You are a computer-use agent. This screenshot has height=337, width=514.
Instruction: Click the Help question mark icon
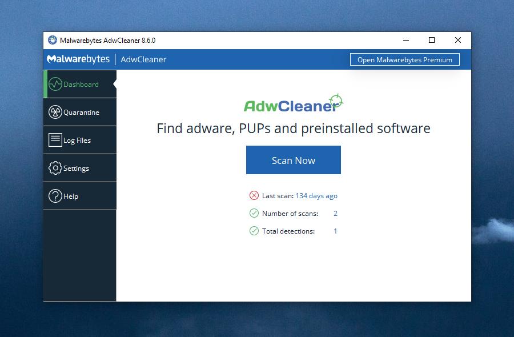click(x=55, y=195)
